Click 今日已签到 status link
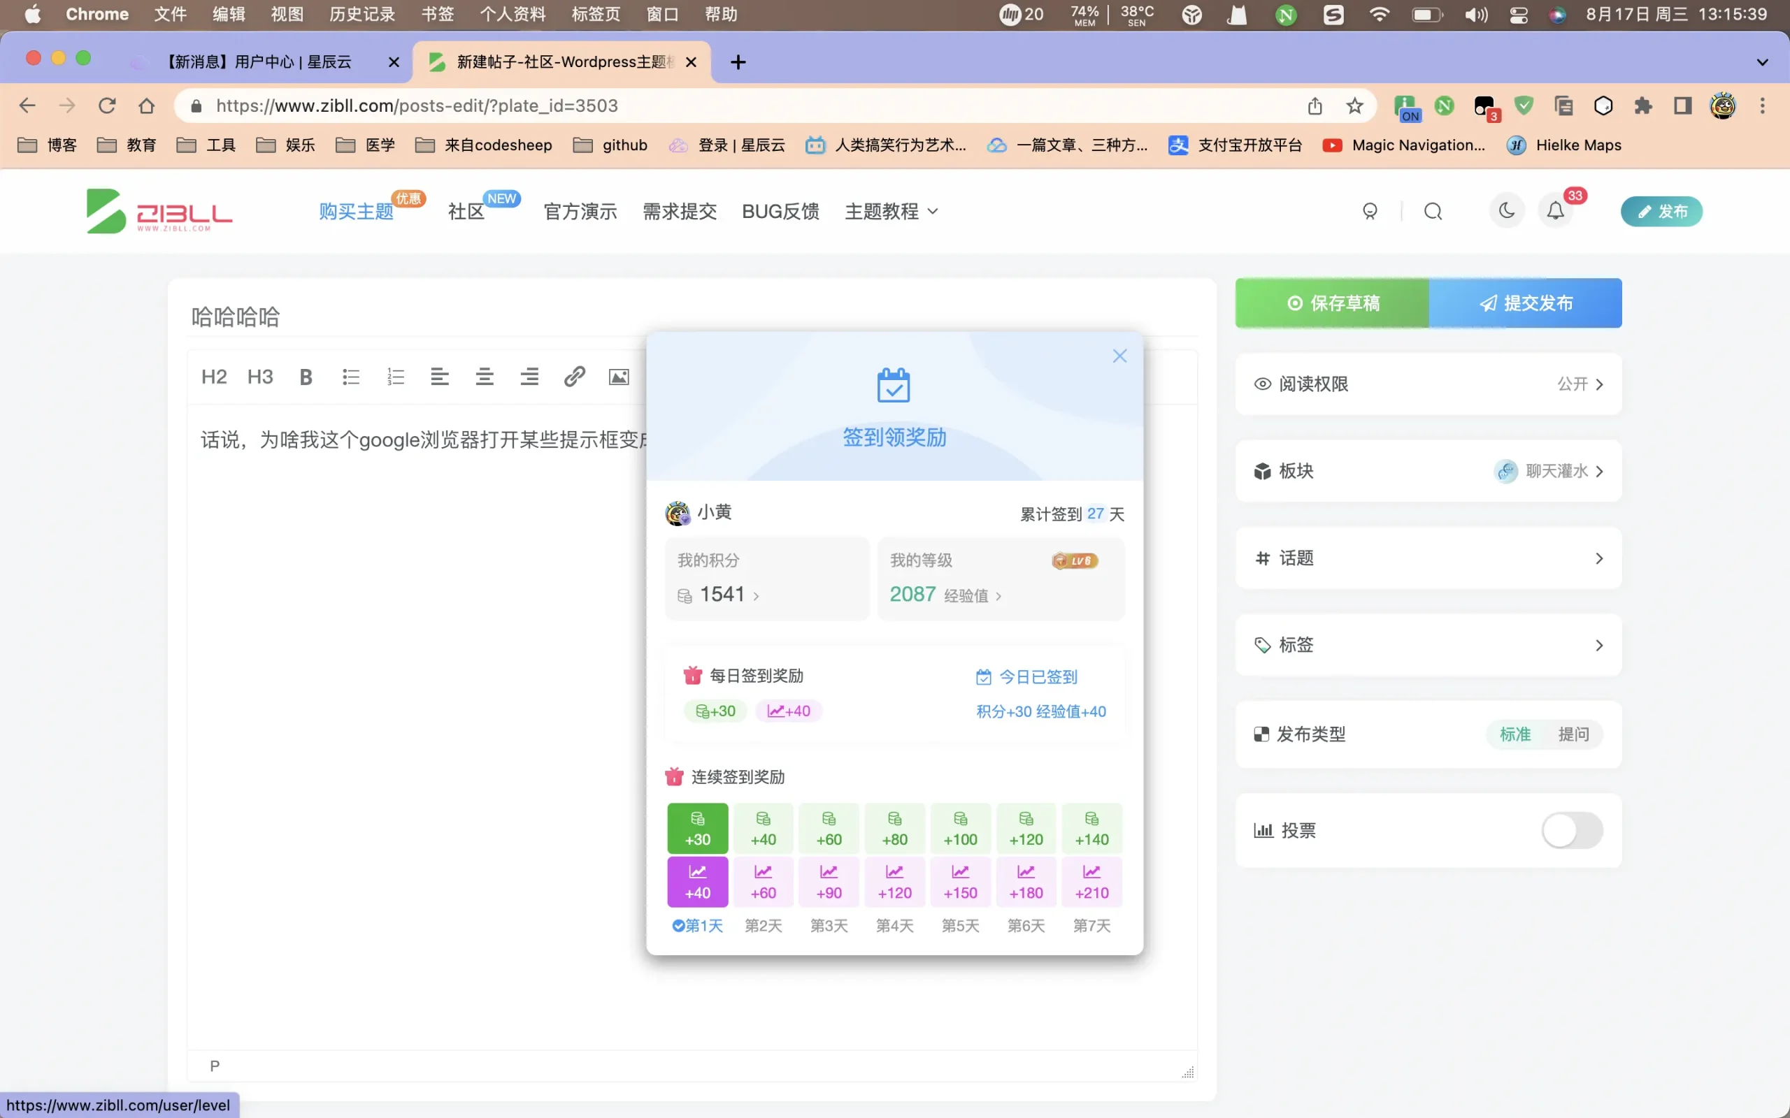Image resolution: width=1790 pixels, height=1118 pixels. click(1027, 676)
